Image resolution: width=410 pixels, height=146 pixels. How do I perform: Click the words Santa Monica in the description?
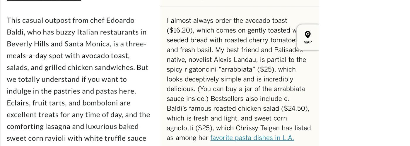88,44
